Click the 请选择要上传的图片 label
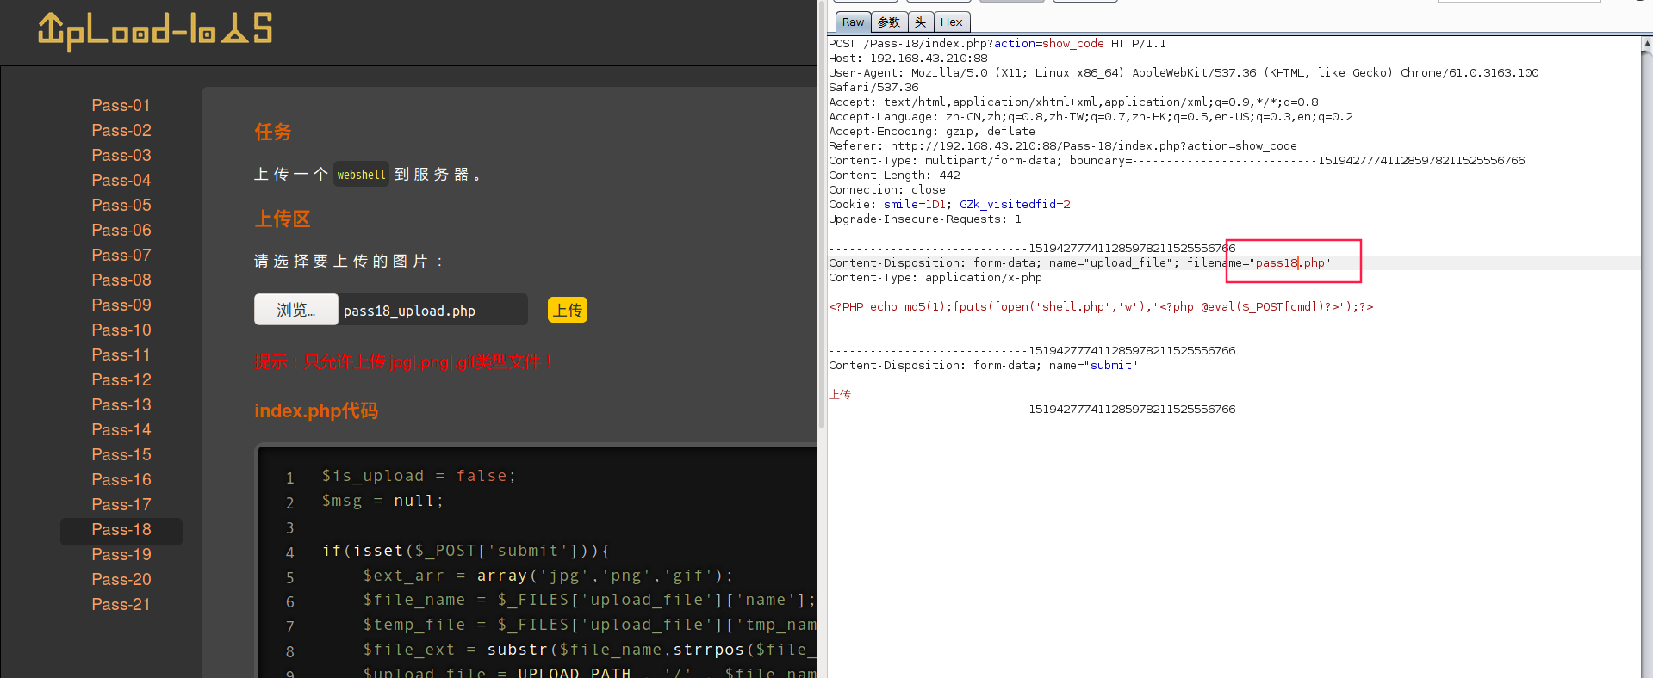1653x678 pixels. pos(349,262)
